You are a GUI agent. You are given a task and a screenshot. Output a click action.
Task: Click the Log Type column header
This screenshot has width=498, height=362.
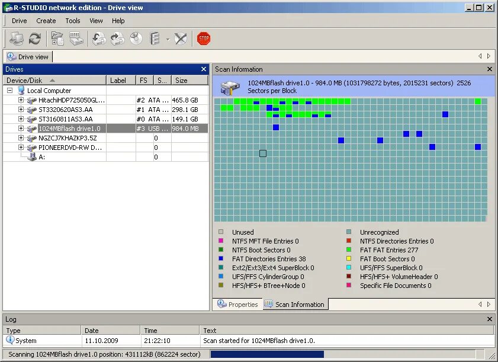pyautogui.click(x=42, y=330)
